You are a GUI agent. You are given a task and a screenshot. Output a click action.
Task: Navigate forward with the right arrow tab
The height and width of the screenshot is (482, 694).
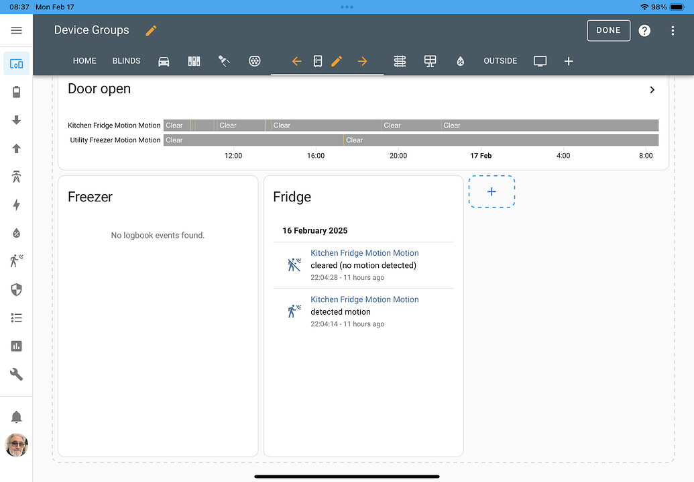[362, 60]
